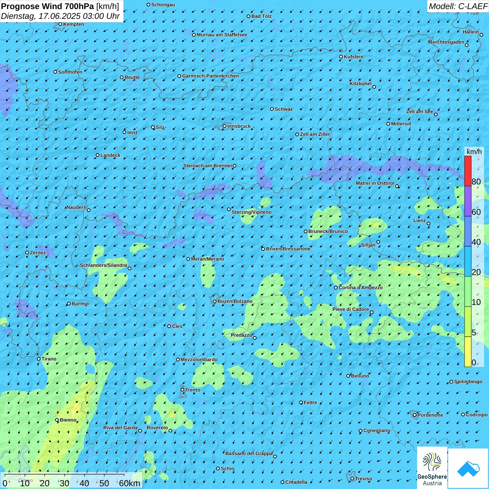Click the Lienz location marker dot

point(429,224)
